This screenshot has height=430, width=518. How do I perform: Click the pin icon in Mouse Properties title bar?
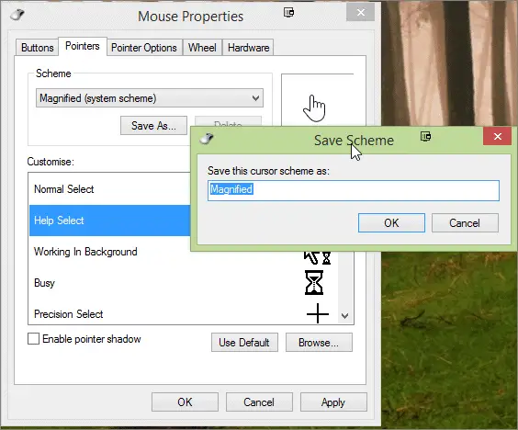click(288, 13)
